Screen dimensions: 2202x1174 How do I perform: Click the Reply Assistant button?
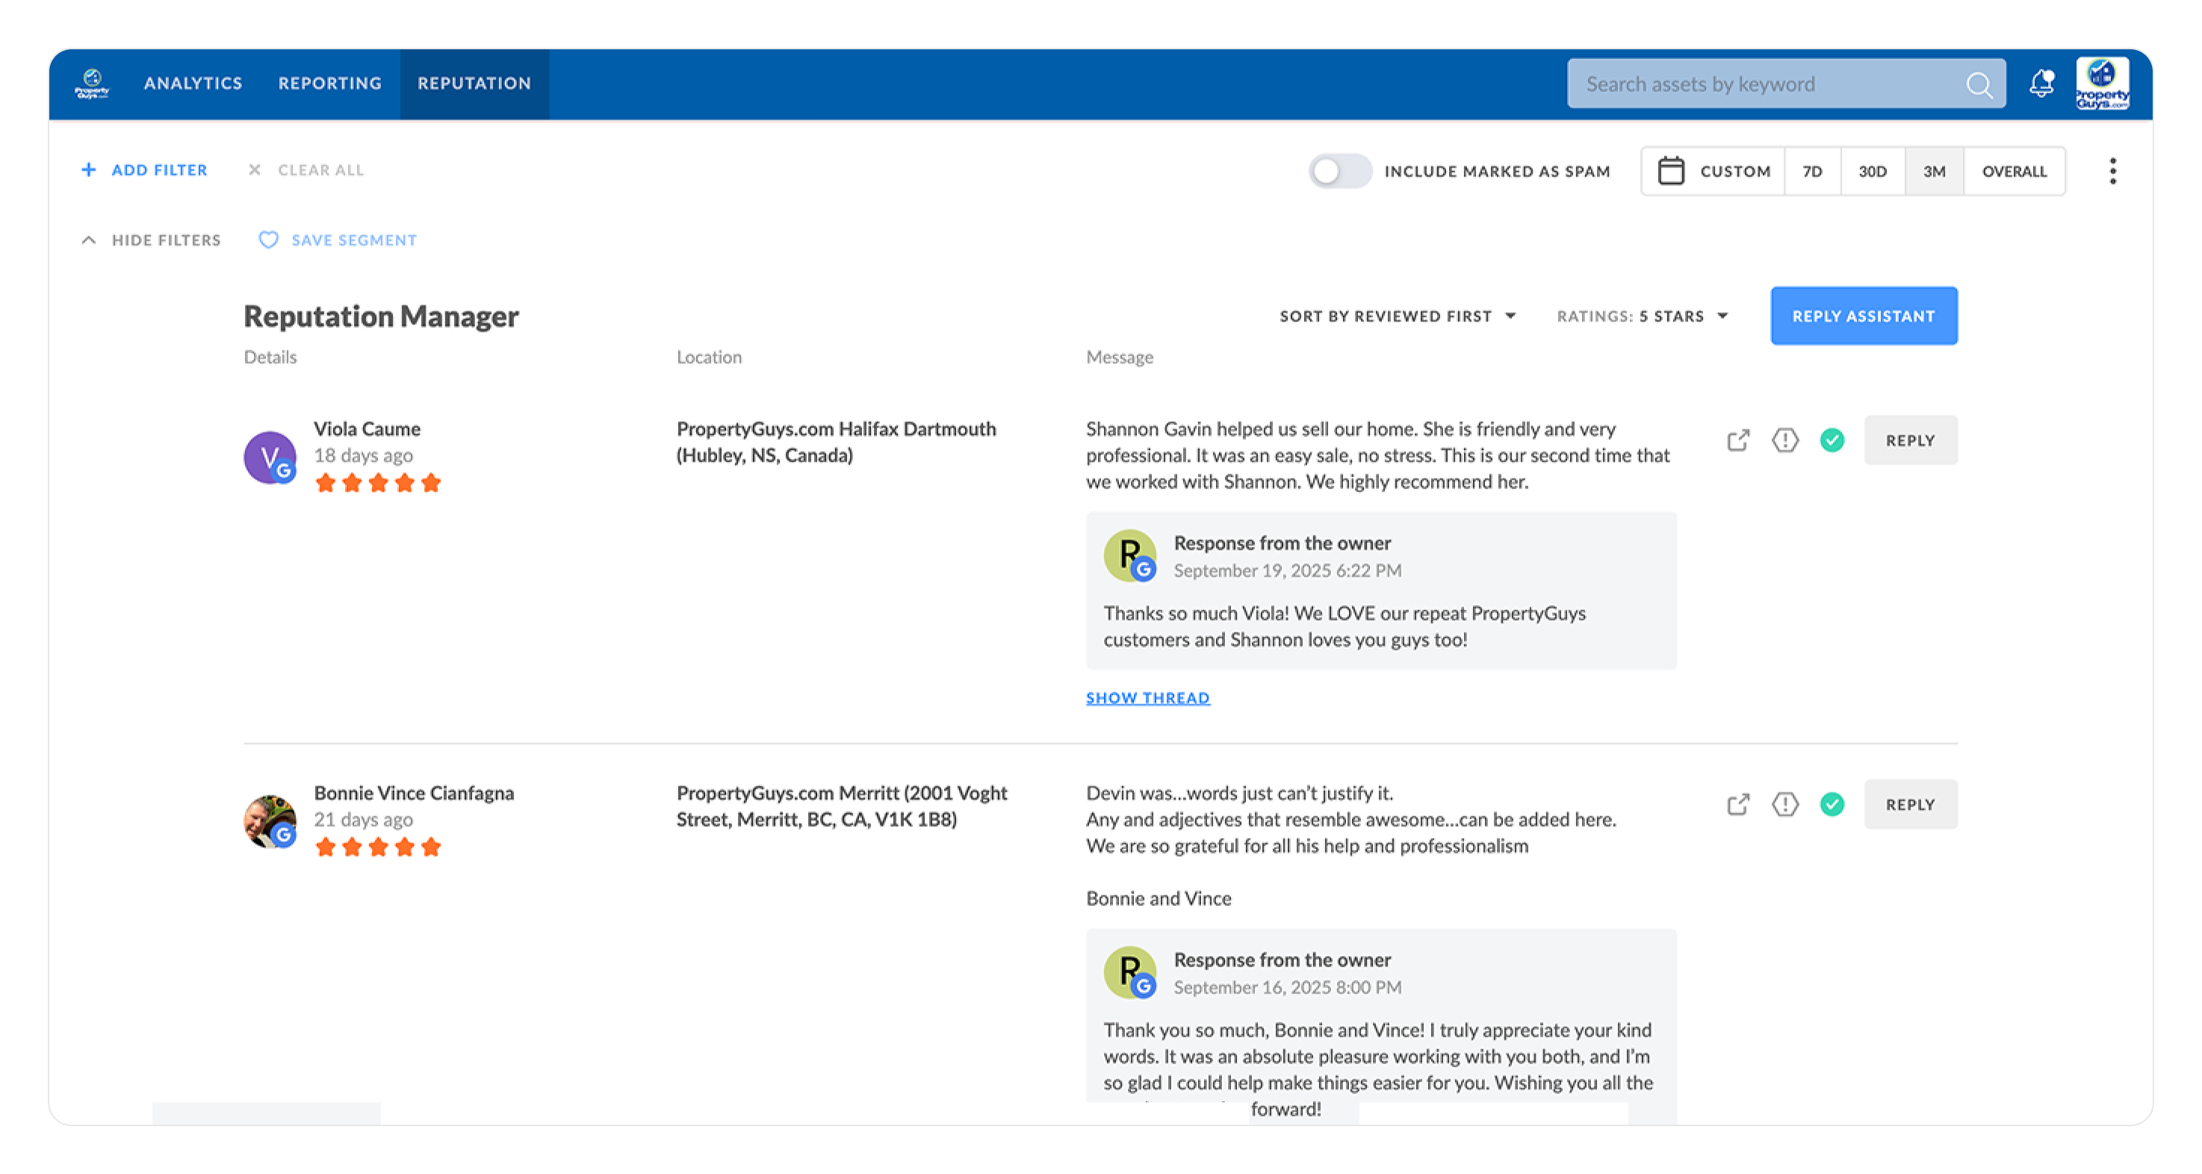[x=1864, y=316]
